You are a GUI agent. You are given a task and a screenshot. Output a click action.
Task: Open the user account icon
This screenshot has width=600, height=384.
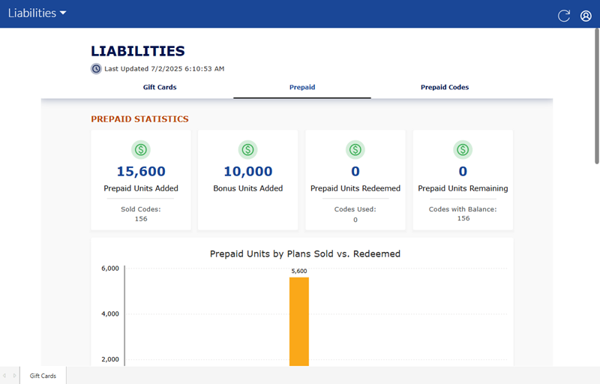pyautogui.click(x=586, y=16)
